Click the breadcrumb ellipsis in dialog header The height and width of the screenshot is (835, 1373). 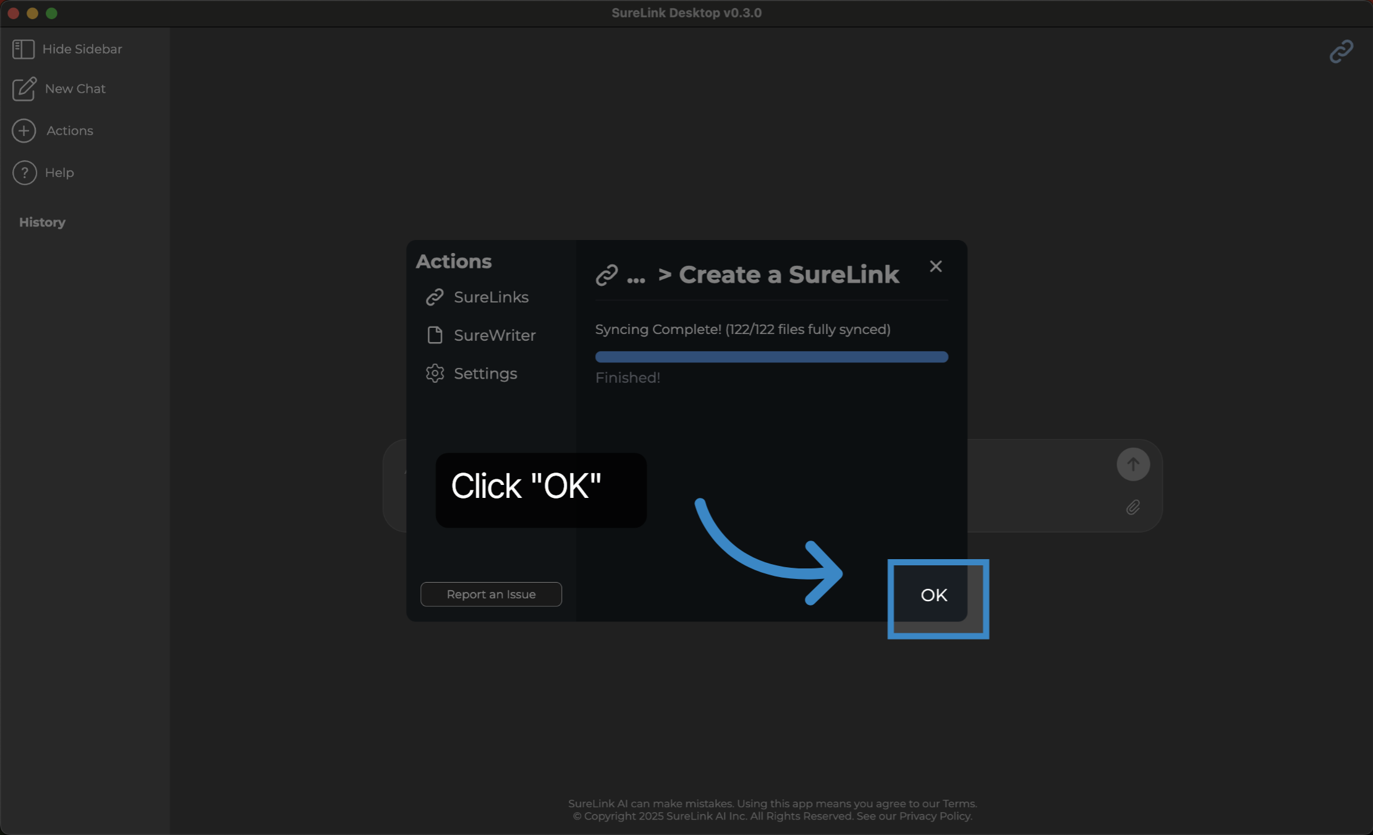pos(635,280)
